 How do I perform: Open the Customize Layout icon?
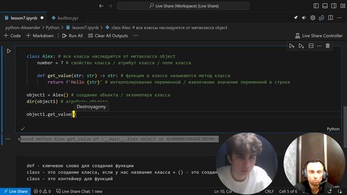(343, 6)
